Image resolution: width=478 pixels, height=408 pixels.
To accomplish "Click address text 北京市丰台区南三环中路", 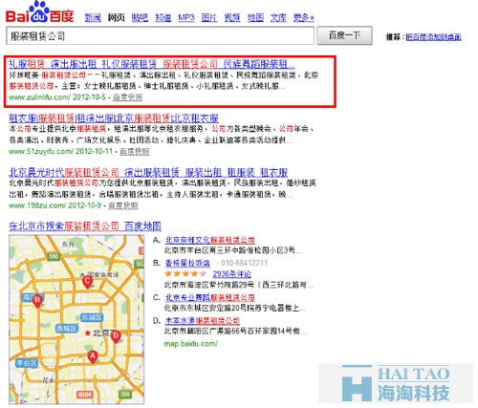I will (233, 250).
